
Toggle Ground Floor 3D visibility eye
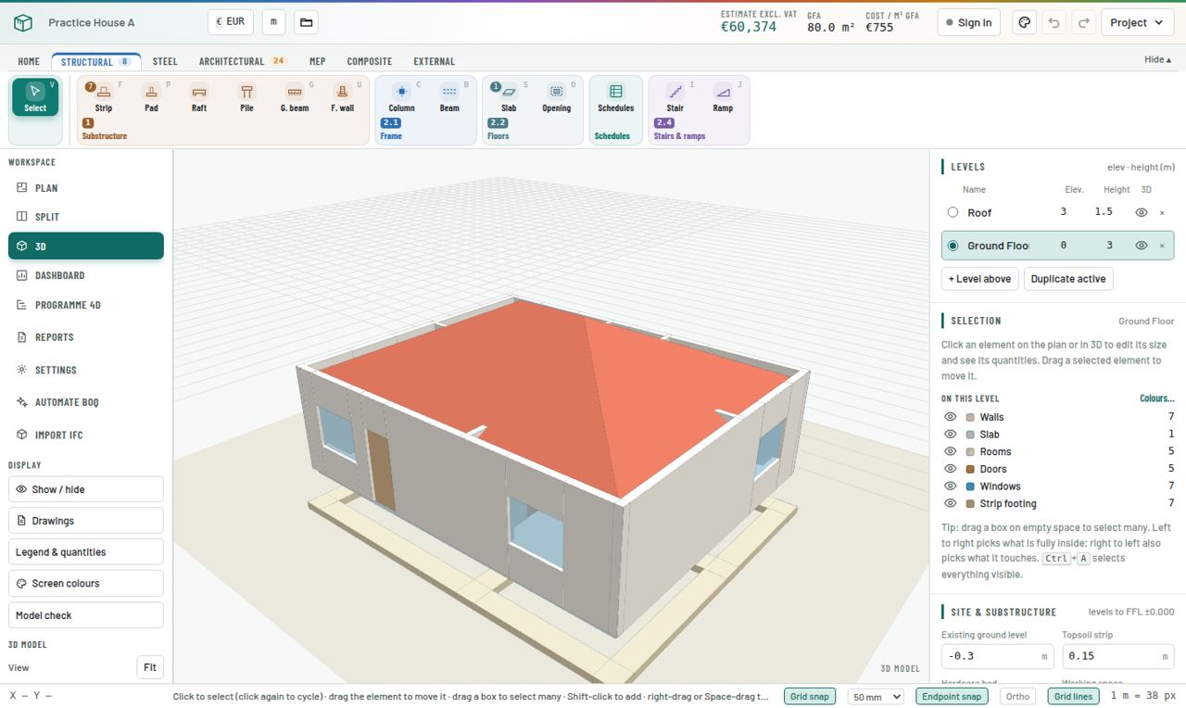coord(1142,246)
